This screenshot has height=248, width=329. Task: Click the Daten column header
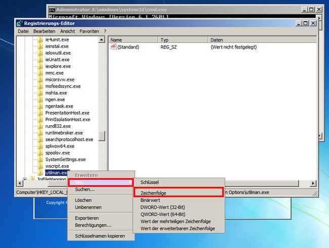[x=262, y=40]
